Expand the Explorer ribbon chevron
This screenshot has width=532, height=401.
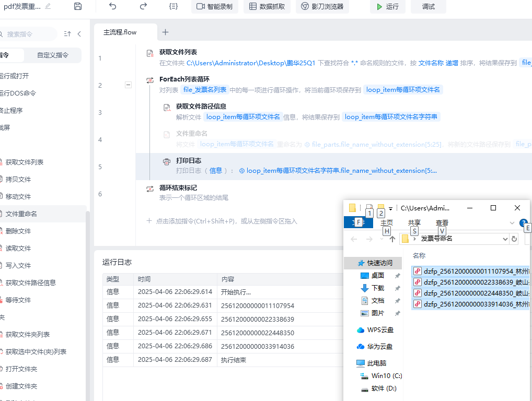tap(512, 223)
